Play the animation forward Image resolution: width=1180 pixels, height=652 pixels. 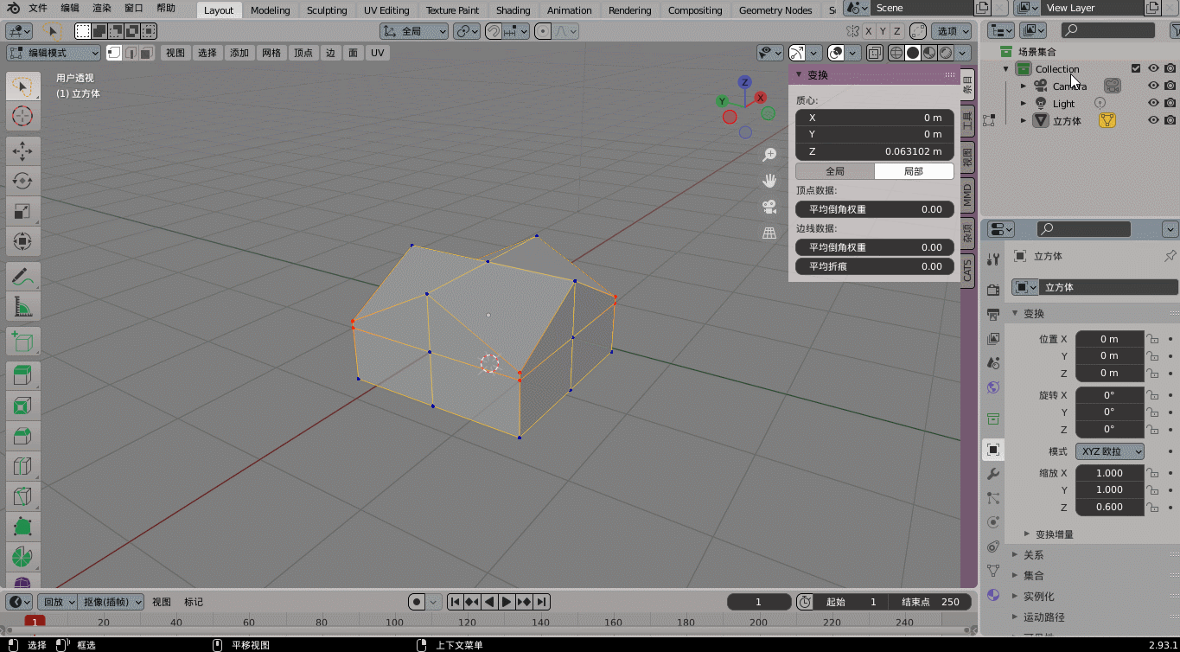click(x=507, y=602)
